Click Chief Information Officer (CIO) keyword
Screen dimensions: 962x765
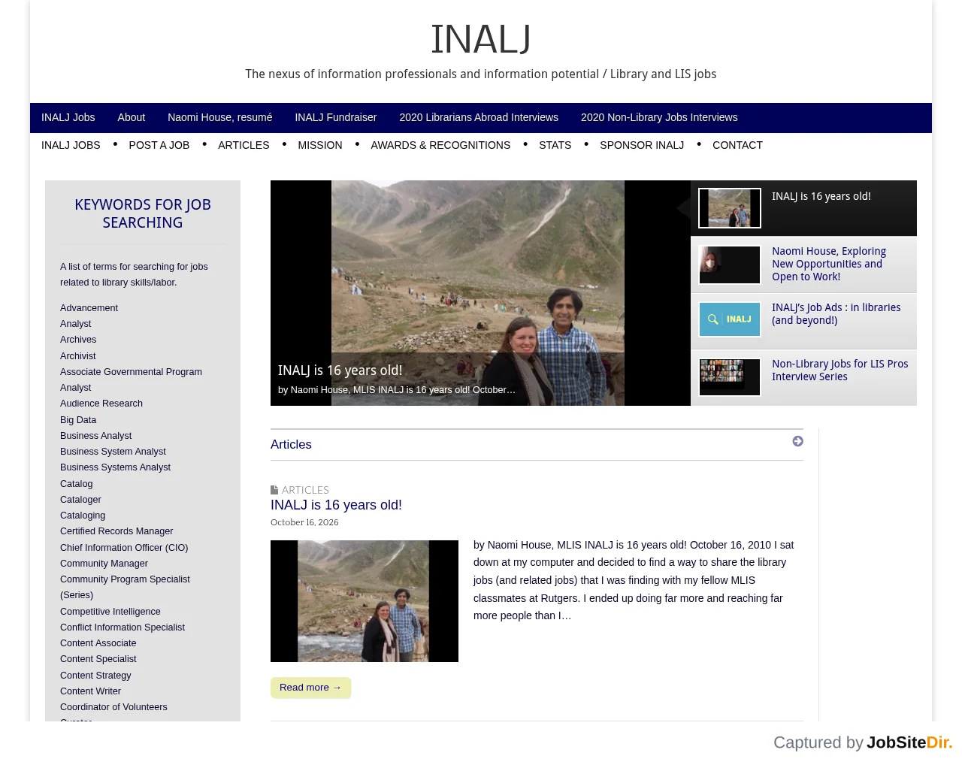pos(124,548)
